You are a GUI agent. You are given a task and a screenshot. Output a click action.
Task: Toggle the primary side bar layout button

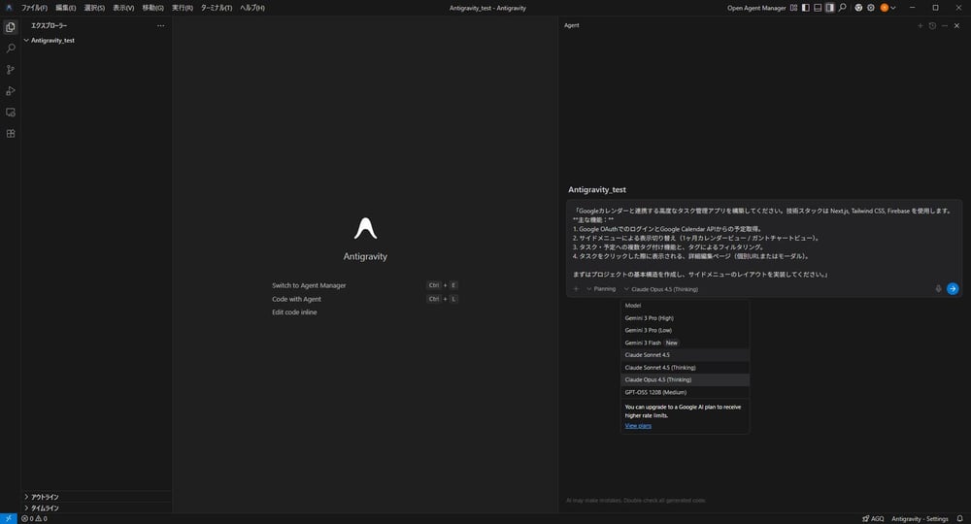point(805,8)
